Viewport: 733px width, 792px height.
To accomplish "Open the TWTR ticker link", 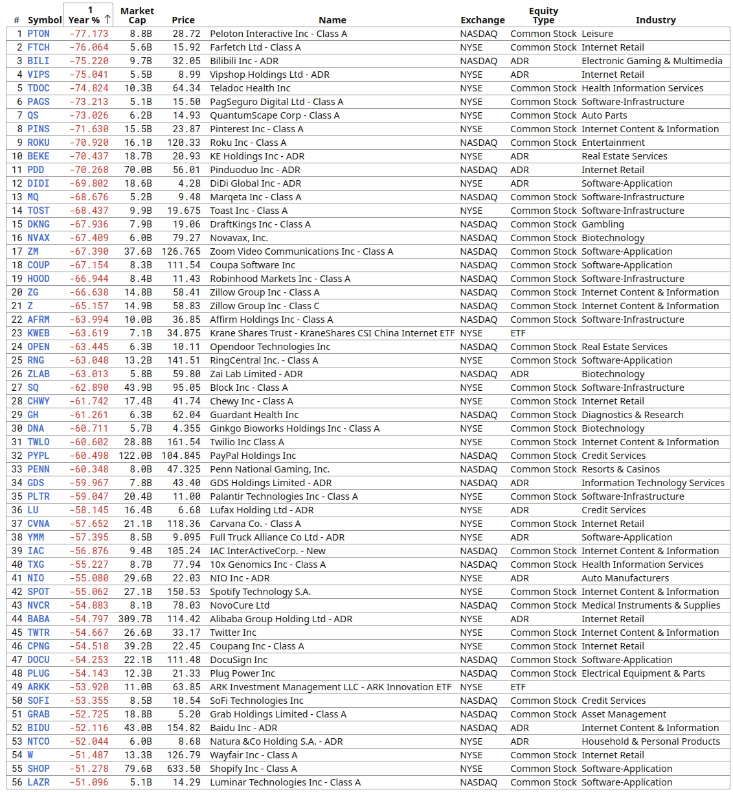I will [x=38, y=633].
